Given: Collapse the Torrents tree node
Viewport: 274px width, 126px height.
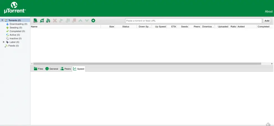Looking at the screenshot, I should tap(2, 20).
